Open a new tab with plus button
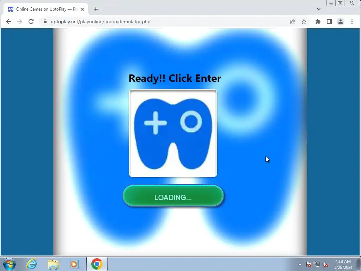The image size is (361, 271). 96,9
